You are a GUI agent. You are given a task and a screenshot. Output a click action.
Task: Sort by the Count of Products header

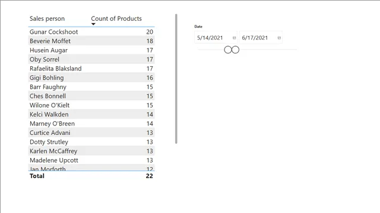(x=116, y=18)
